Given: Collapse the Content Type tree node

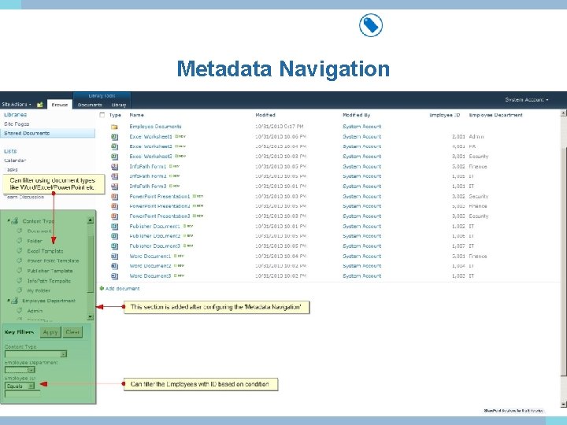Looking at the screenshot, I should pyautogui.click(x=9, y=220).
